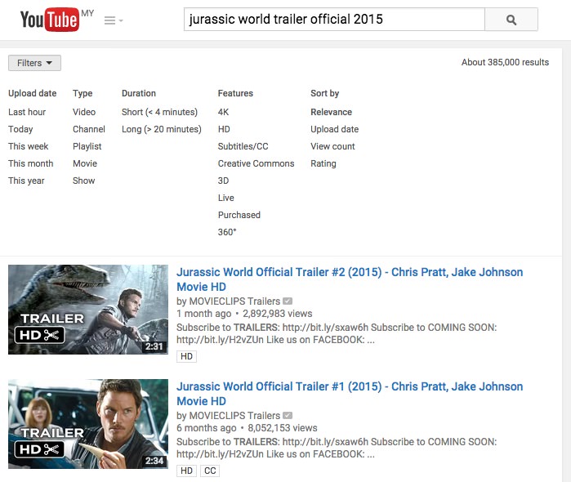Click verified badge beside first MOVIECLIPS Trailers
The image size is (571, 482).
288,301
